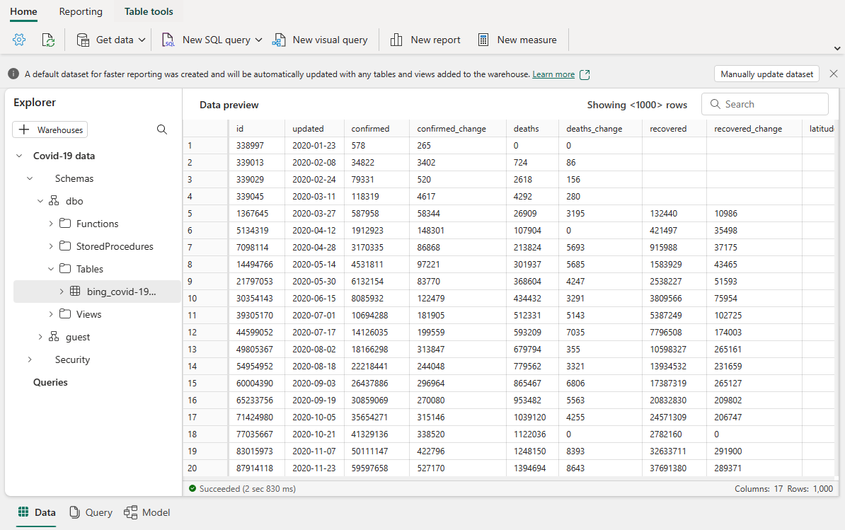845x530 pixels.
Task: Click the info icon in notification bar
Action: [x=13, y=74]
